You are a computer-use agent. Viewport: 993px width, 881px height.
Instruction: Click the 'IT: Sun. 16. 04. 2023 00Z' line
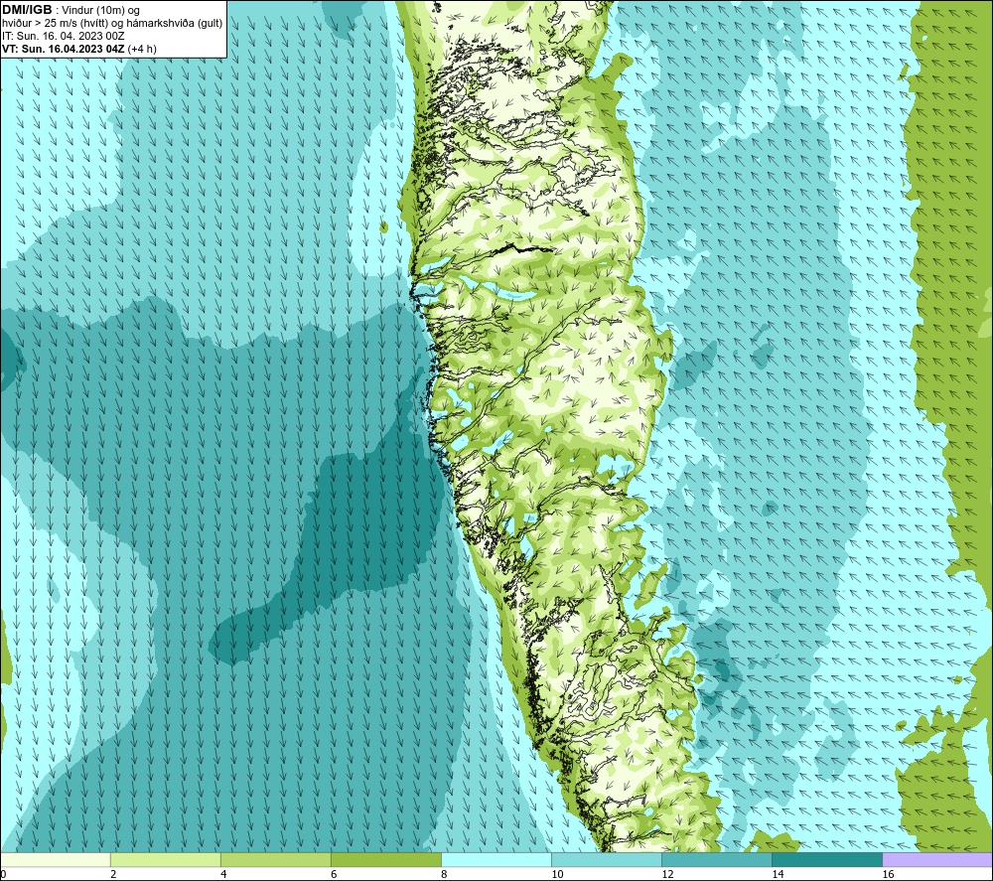64,36
